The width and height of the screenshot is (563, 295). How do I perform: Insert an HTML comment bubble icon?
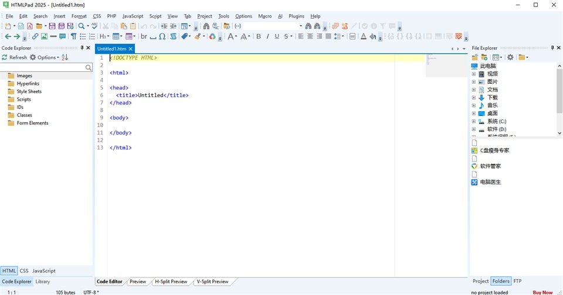pos(63,36)
